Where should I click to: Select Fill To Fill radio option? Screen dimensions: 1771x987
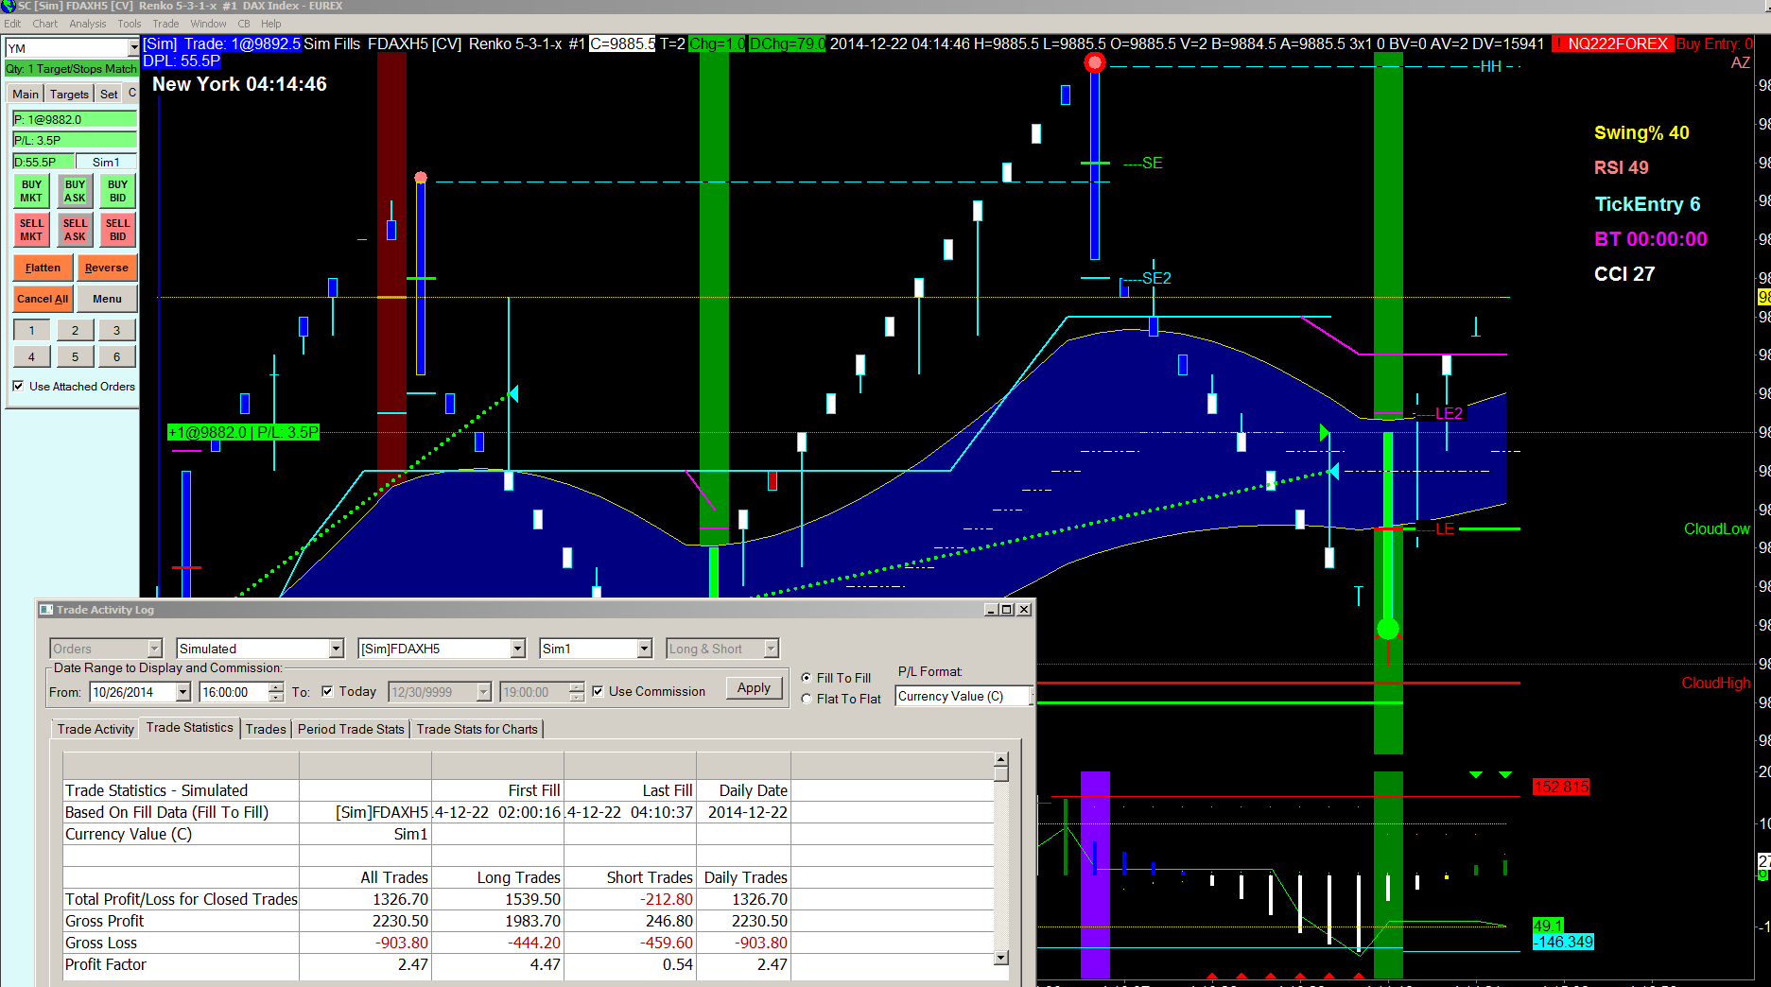click(x=807, y=678)
